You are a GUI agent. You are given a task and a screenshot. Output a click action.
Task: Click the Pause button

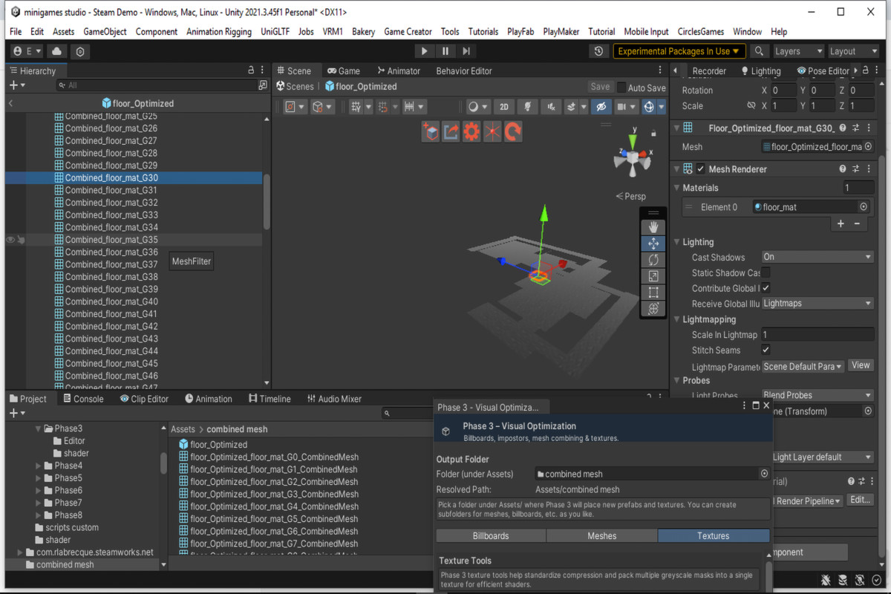tap(445, 51)
